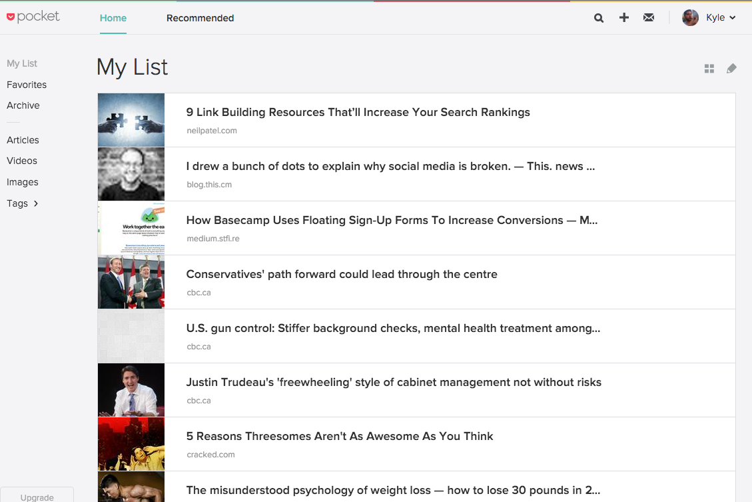Select My List in the sidebar
The height and width of the screenshot is (502, 752).
coord(21,63)
